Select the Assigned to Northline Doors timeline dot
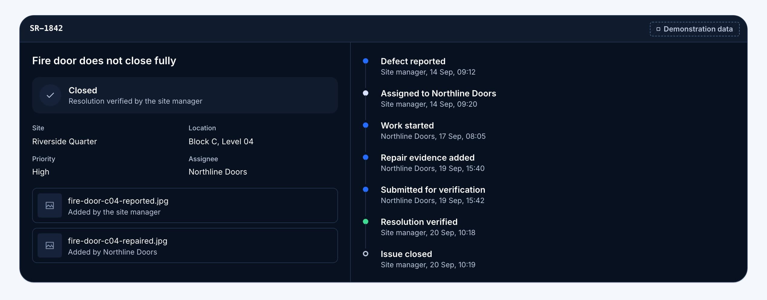The image size is (767, 300). (x=366, y=93)
